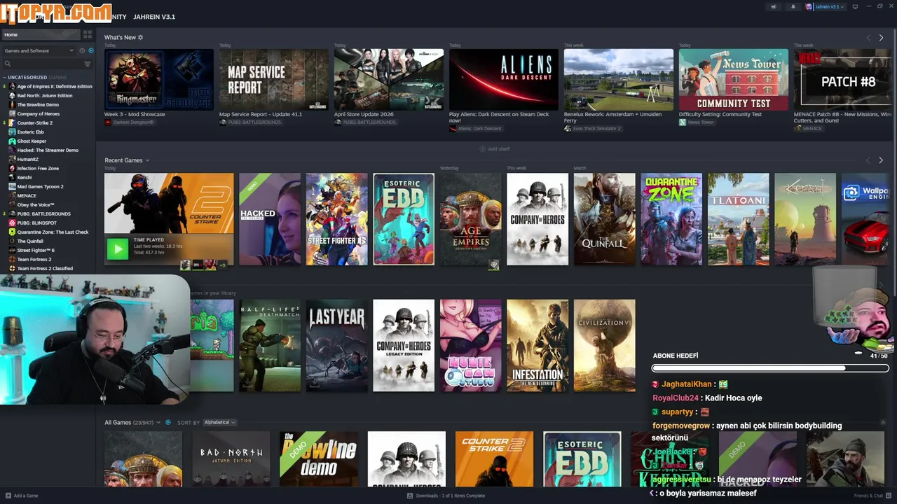Screen dimensions: 897x504
Task: Select The Brewline Demo in sidebar
Action: [x=38, y=104]
